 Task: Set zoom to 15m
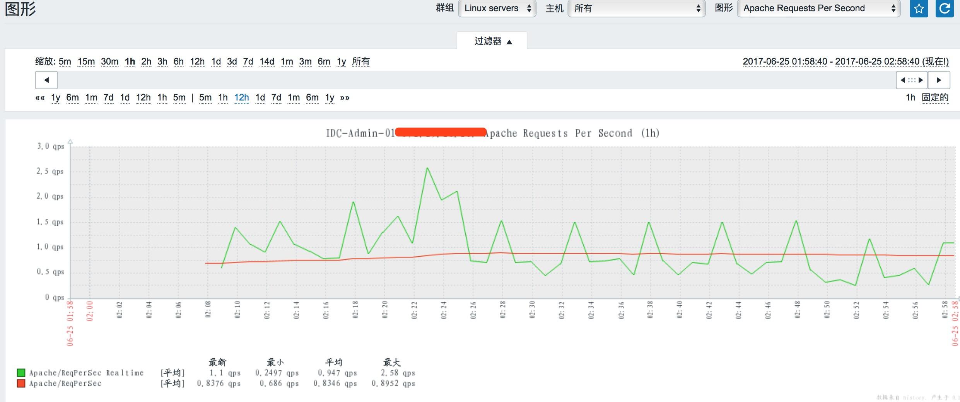point(86,61)
